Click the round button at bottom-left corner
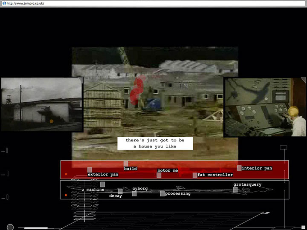 point(10,227)
